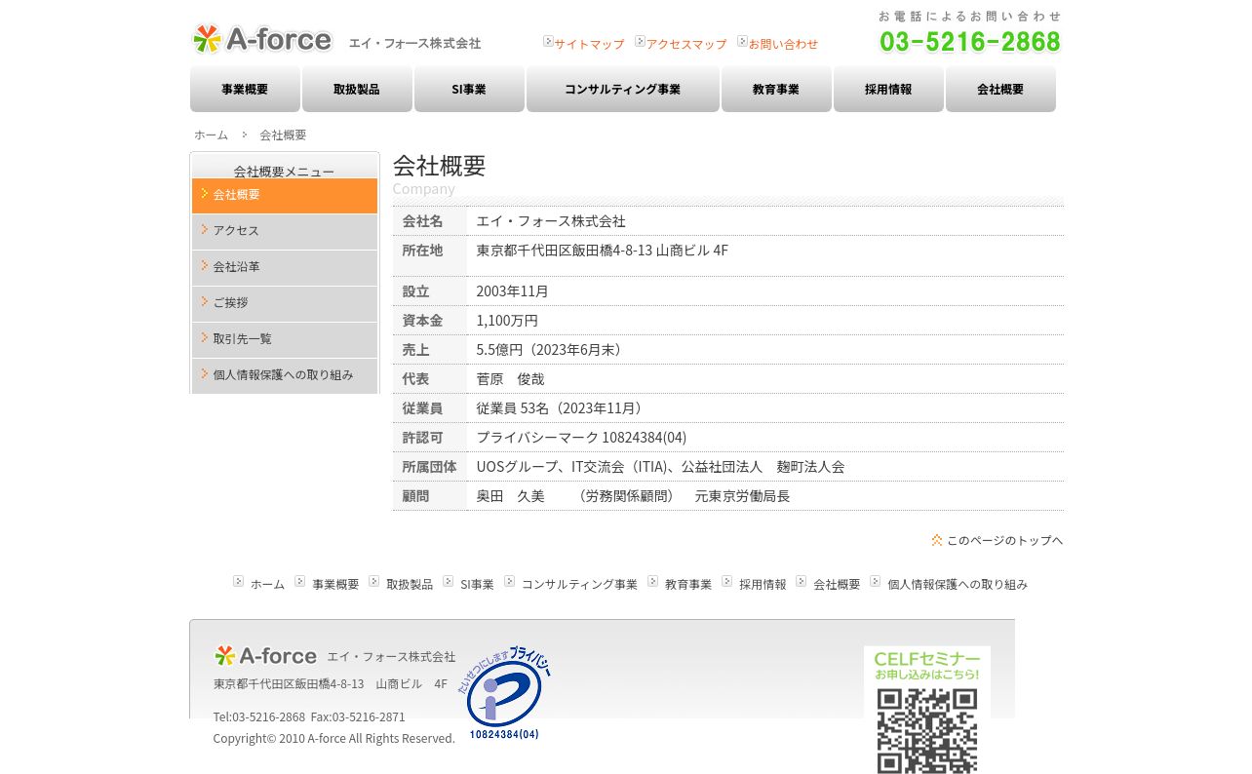1252x774 pixels.
Task: Open 採用情報 in the main navigation bar
Action: [x=888, y=89]
